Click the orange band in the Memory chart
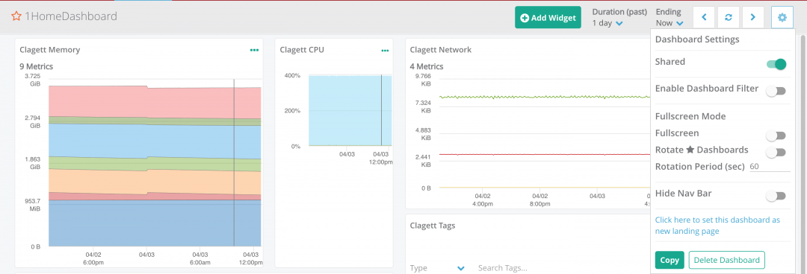Image resolution: width=807 pixels, height=274 pixels. [x=155, y=181]
